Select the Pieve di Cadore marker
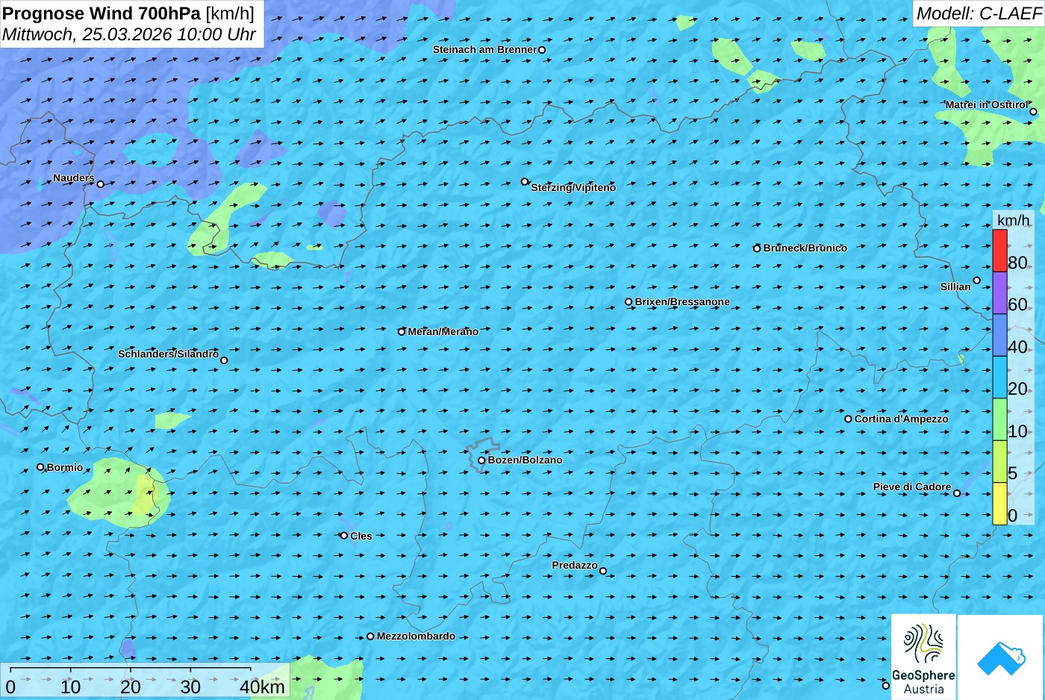1045x700 pixels. 957,493
